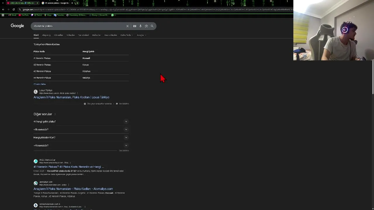Open the Diğer sorular three-dot options

[x=55, y=114]
